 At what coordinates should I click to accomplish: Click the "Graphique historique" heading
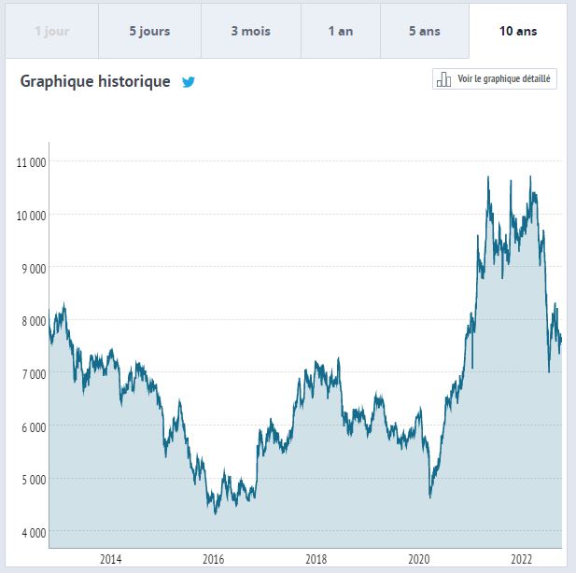(x=95, y=81)
